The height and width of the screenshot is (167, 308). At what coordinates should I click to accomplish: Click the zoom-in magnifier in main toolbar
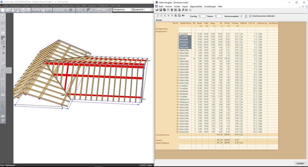34,10
